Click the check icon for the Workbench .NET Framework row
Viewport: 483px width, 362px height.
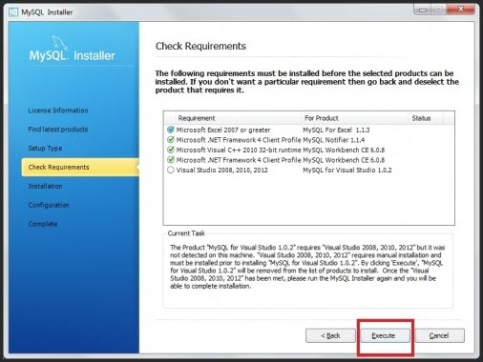point(171,160)
